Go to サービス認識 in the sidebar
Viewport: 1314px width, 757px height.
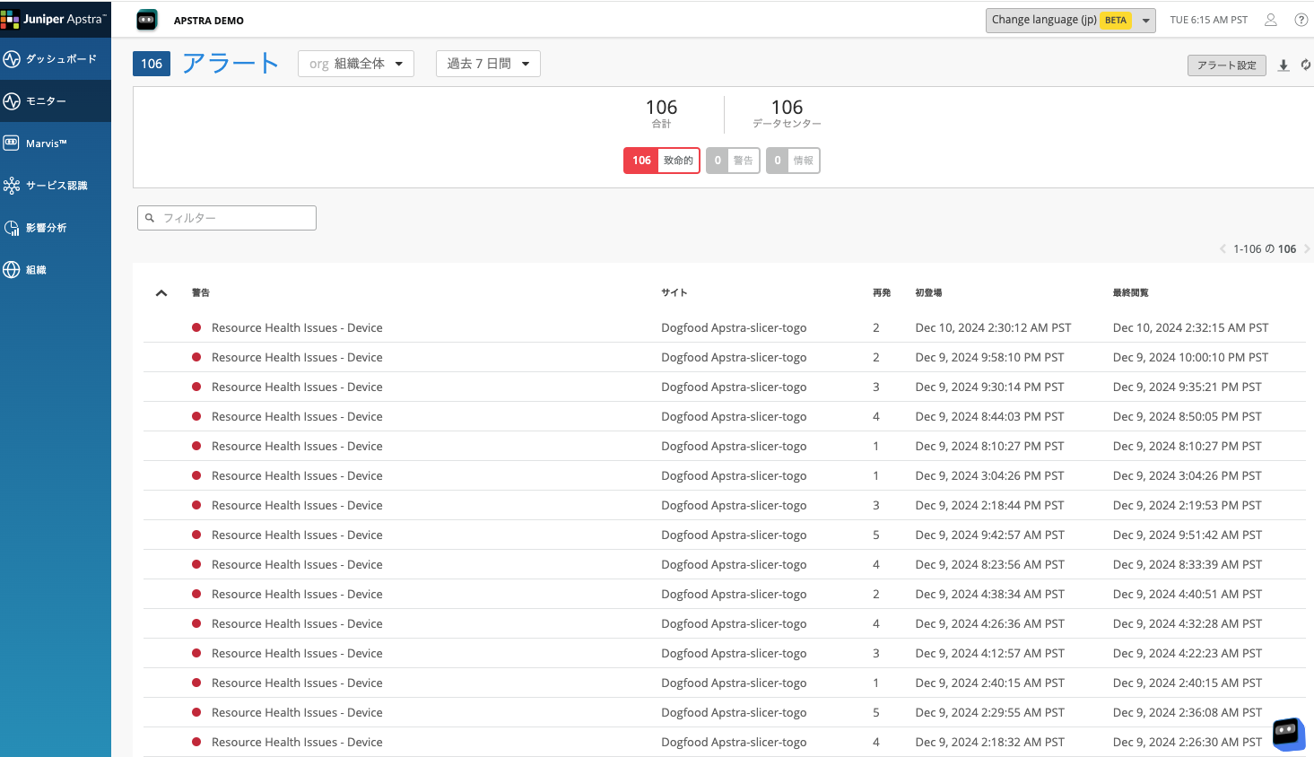coord(56,186)
